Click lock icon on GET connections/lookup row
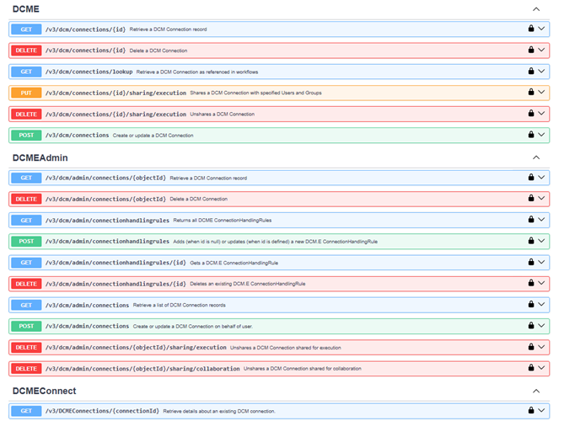The height and width of the screenshot is (421, 564). (531, 71)
